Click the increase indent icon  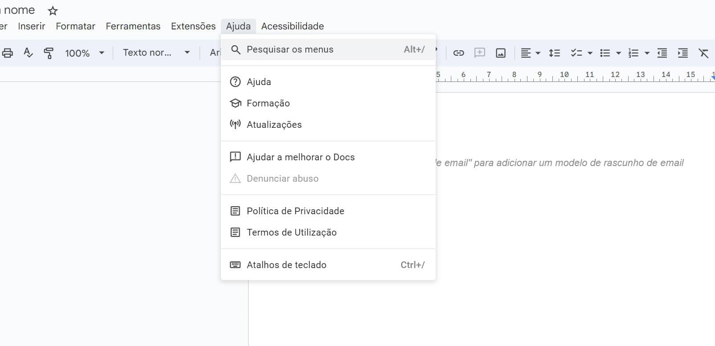[682, 53]
